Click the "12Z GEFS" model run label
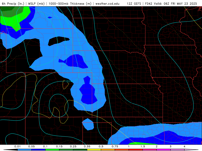Image resolution: width=202 pixels, height=151 pixels. (134, 4)
